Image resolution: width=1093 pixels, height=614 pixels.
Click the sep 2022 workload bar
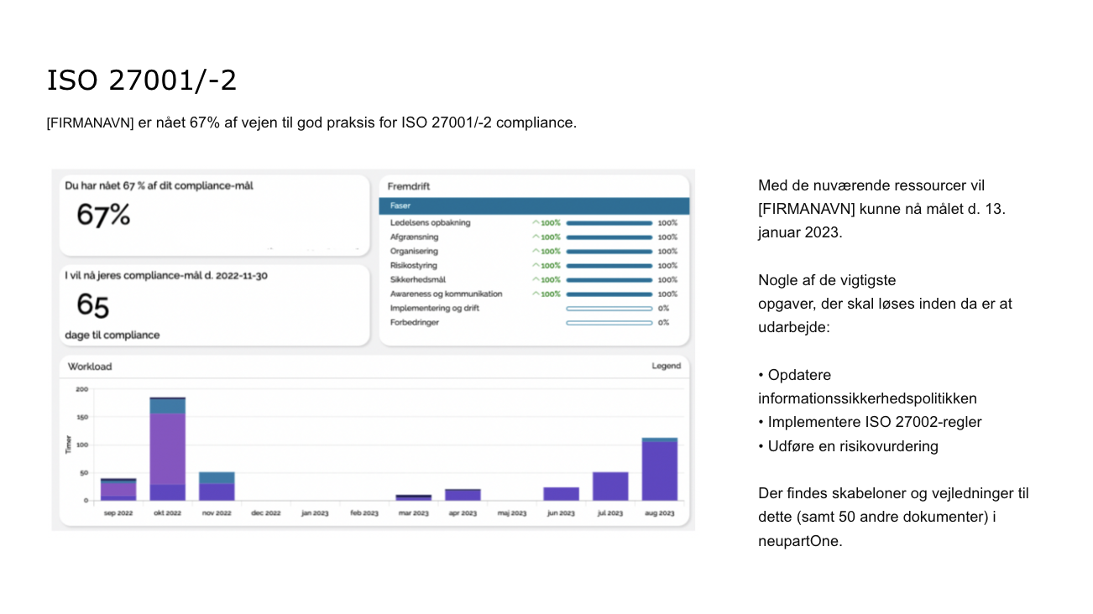coord(118,490)
